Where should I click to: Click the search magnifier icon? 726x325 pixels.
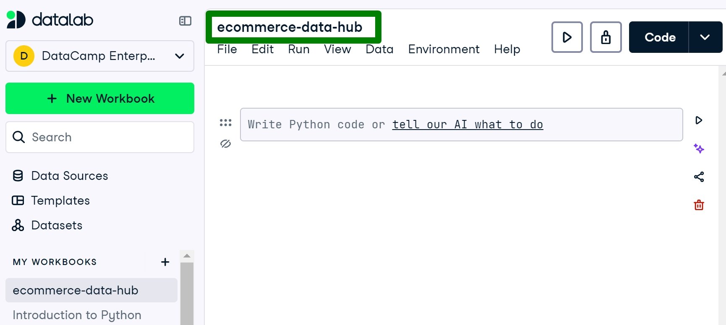coord(18,137)
